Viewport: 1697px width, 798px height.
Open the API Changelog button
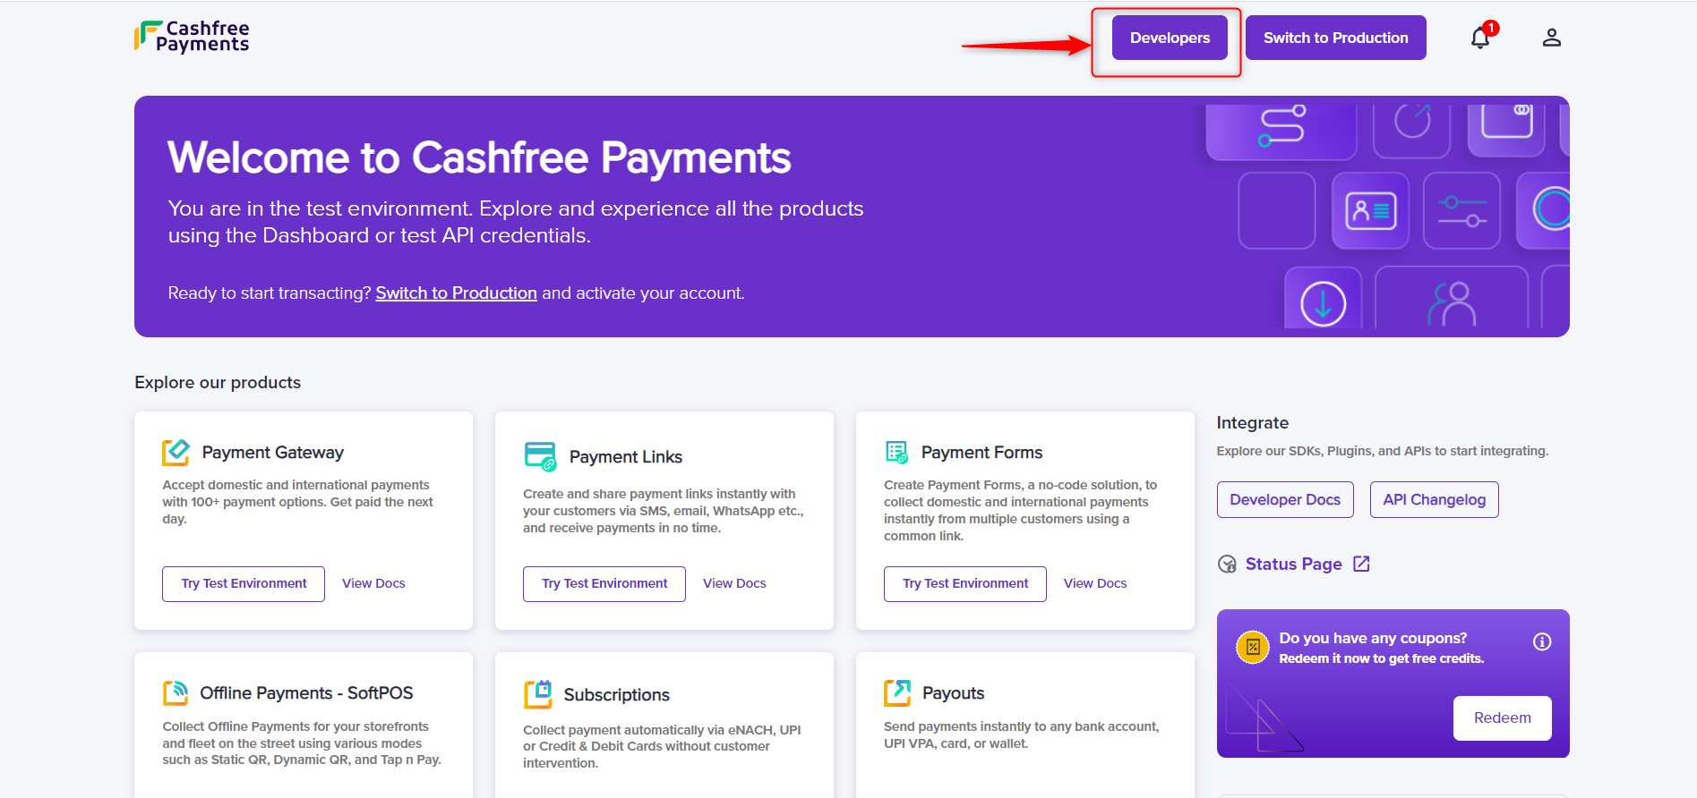click(1434, 499)
